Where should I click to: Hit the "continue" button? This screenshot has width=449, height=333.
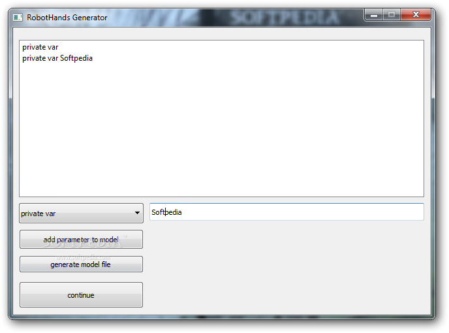(x=81, y=295)
